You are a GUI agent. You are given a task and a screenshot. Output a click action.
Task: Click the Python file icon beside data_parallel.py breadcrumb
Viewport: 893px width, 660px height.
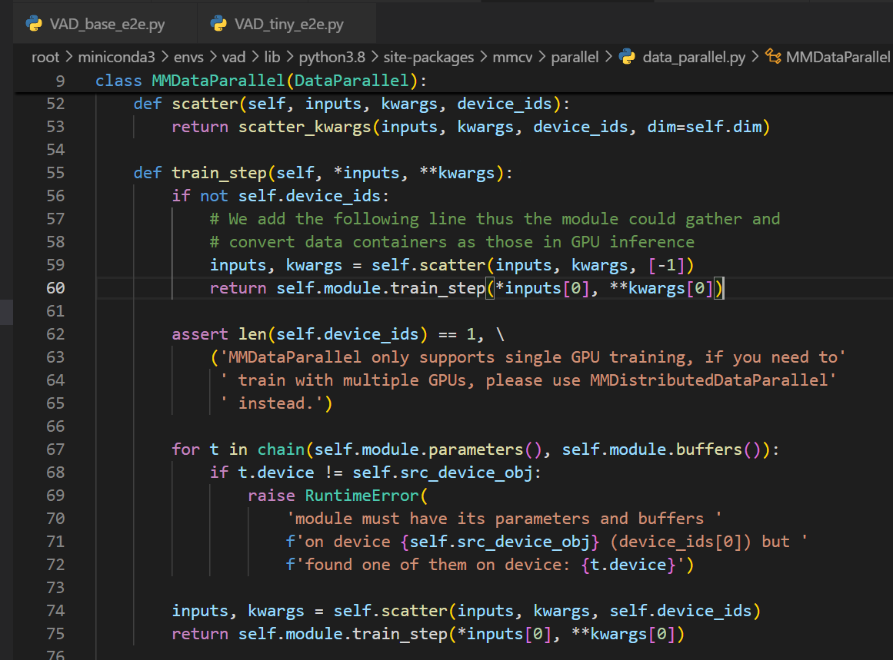coord(628,57)
